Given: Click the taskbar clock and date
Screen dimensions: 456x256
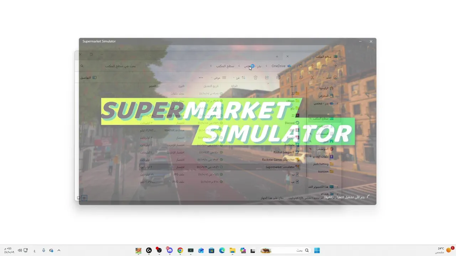Looking at the screenshot, I should 9,250.
